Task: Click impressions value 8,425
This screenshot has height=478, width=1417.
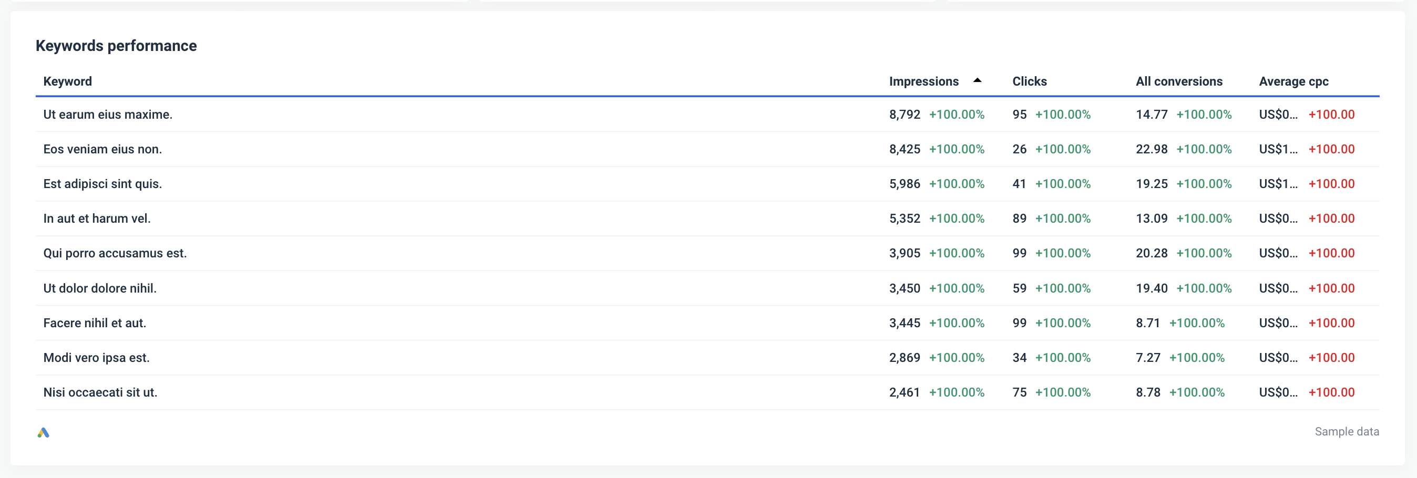Action: 905,149
